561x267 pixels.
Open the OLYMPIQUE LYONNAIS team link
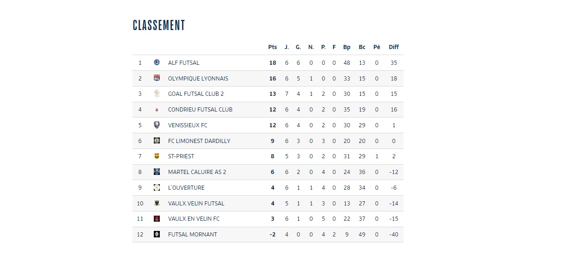pos(198,78)
